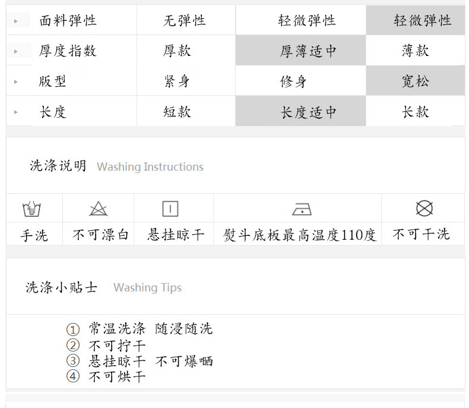Click the circled number ① tip marker
This screenshot has height=408, width=469.
(72, 329)
